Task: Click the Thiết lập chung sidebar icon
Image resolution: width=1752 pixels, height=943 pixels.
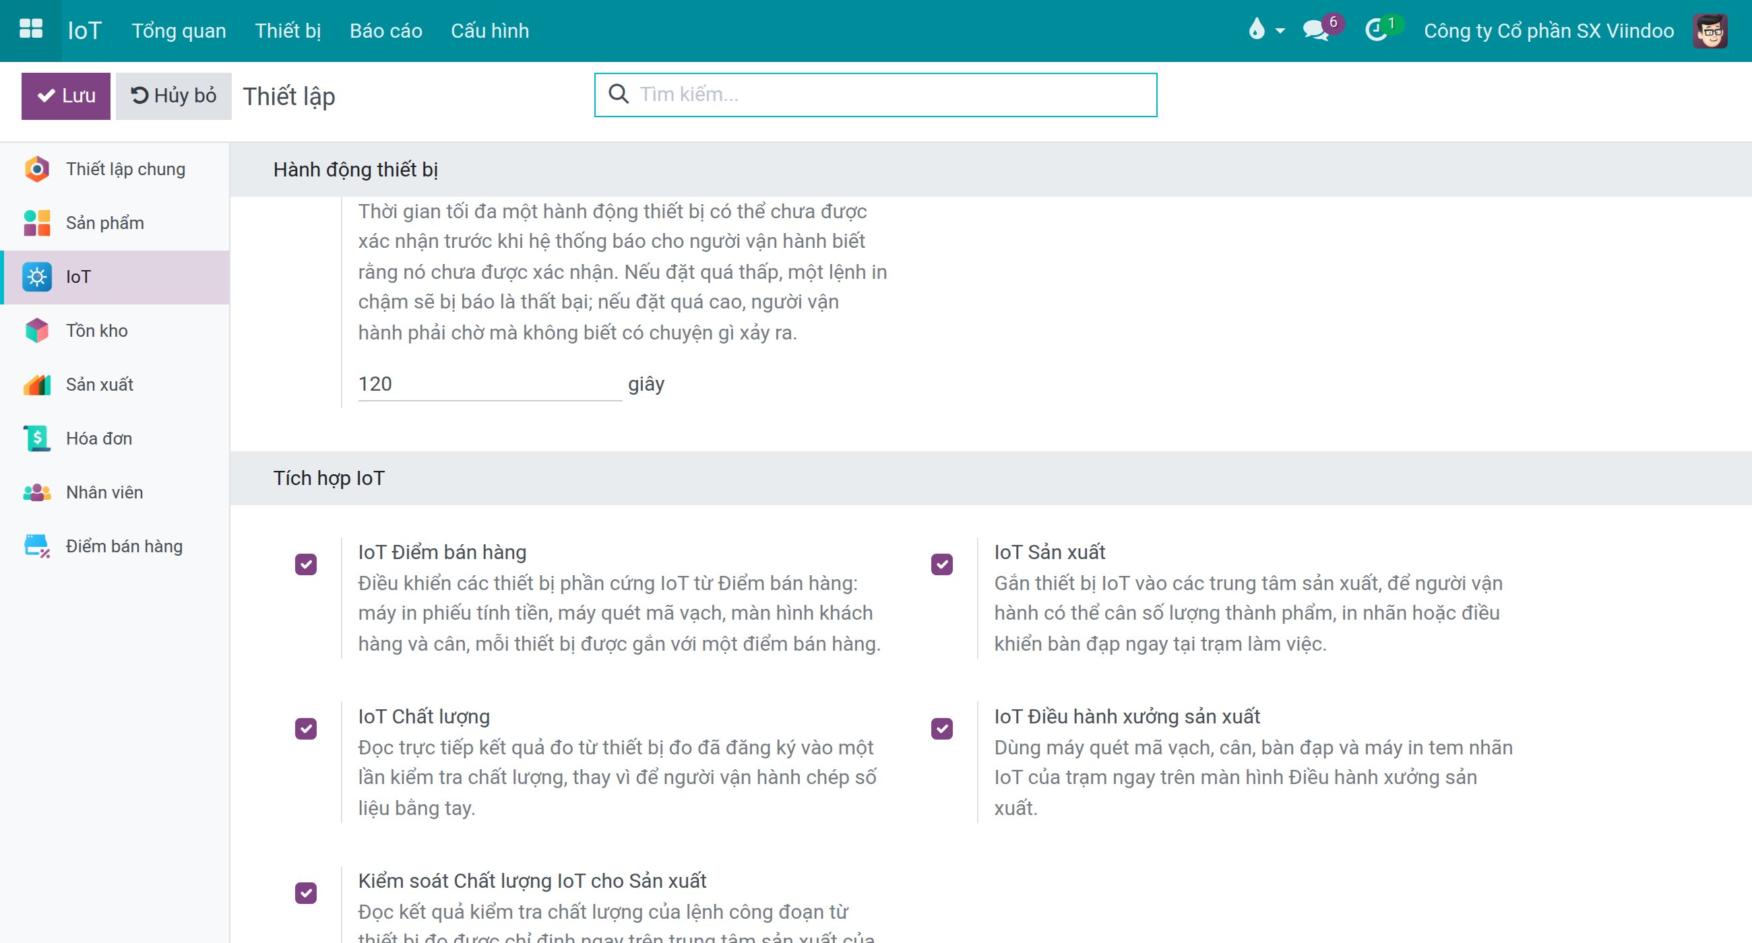Action: click(37, 169)
